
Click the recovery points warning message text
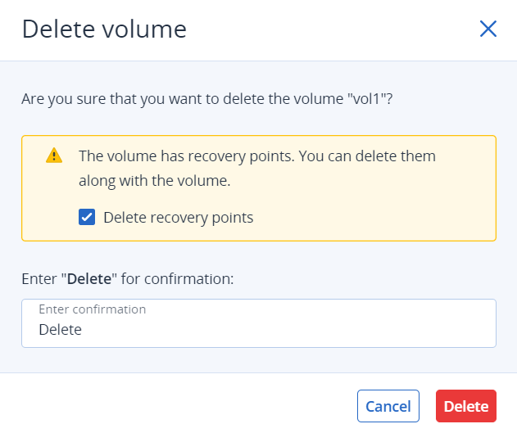tap(257, 168)
